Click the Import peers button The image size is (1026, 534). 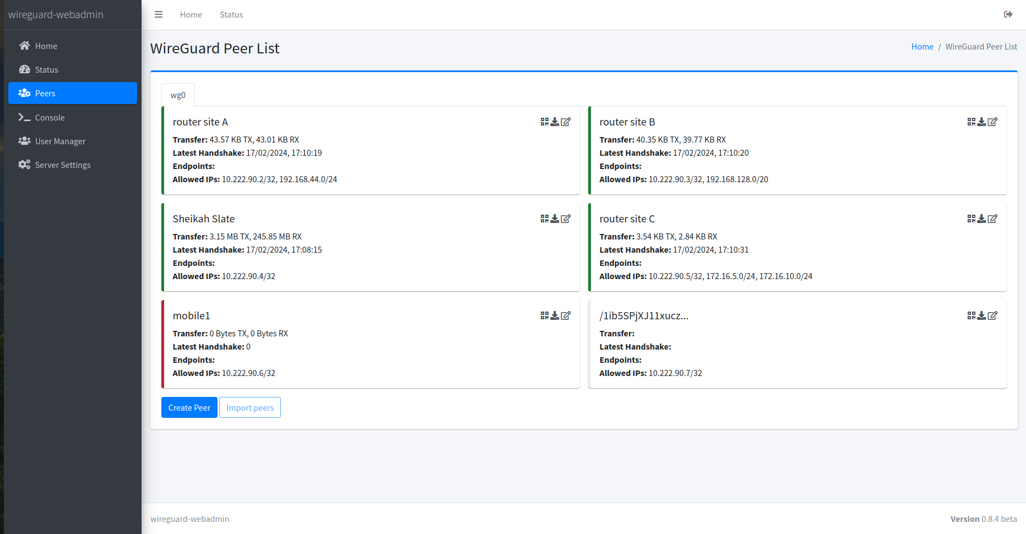[250, 407]
